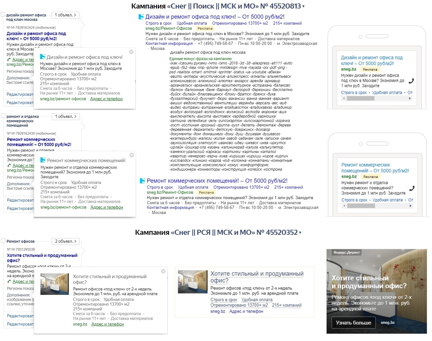Click 'Адрес и телефон' in the 'Дизайн и ремонт офиса под ключ!' popup
Viewport: 432px width, 341px height.
pyautogui.click(x=106, y=99)
